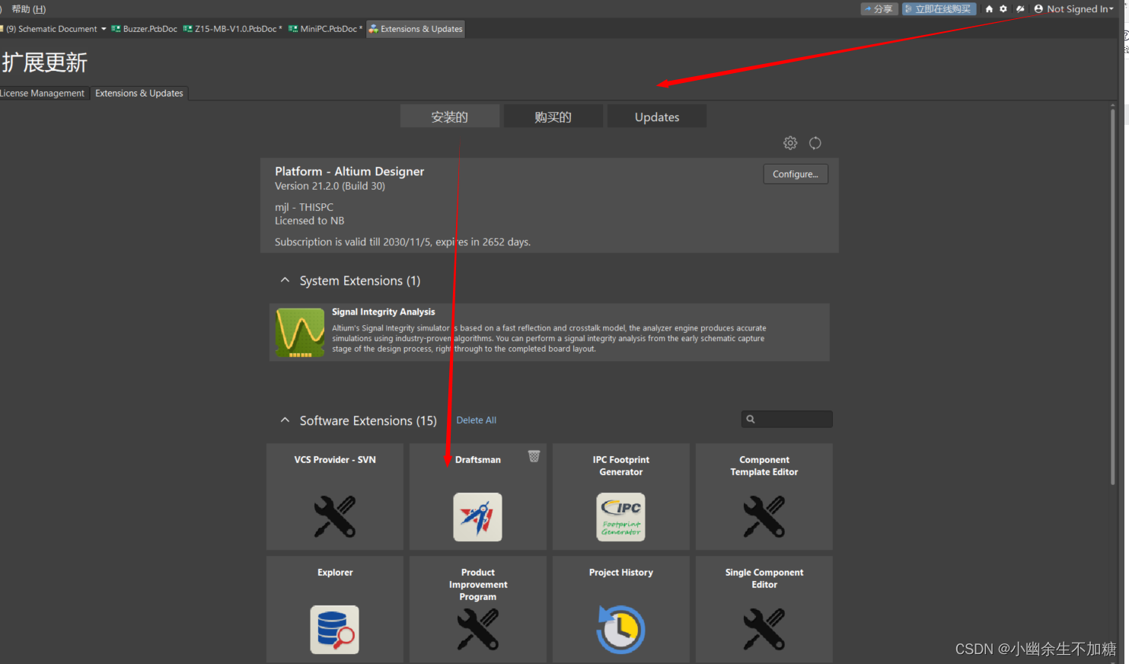Screen dimensions: 1129x664
Task: Click the Configure... button
Action: pos(795,174)
